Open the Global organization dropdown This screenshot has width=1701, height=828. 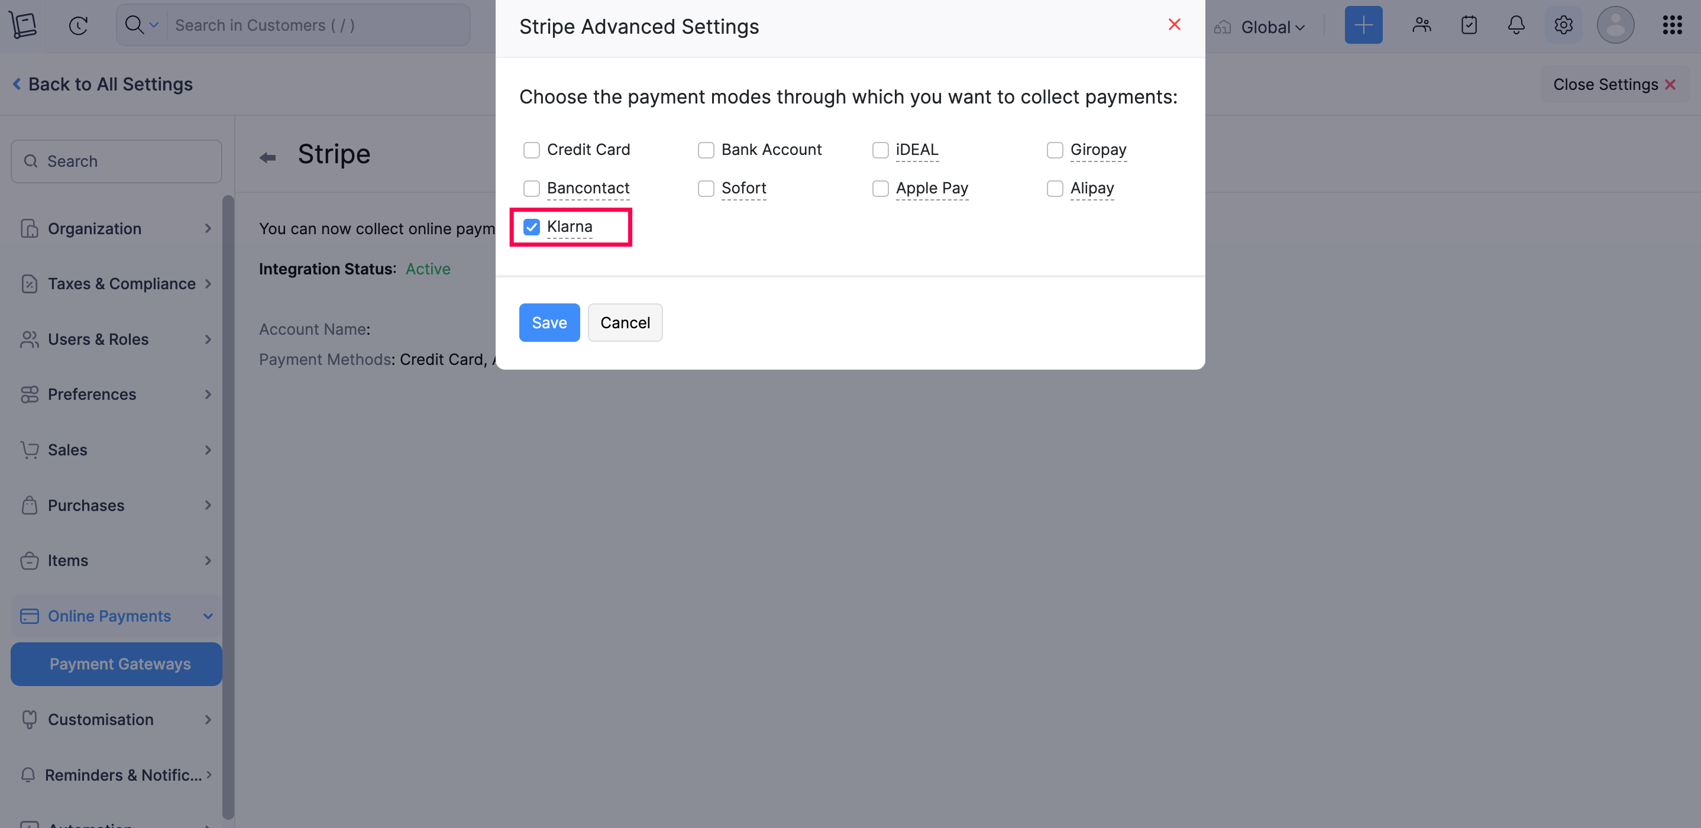point(1272,27)
